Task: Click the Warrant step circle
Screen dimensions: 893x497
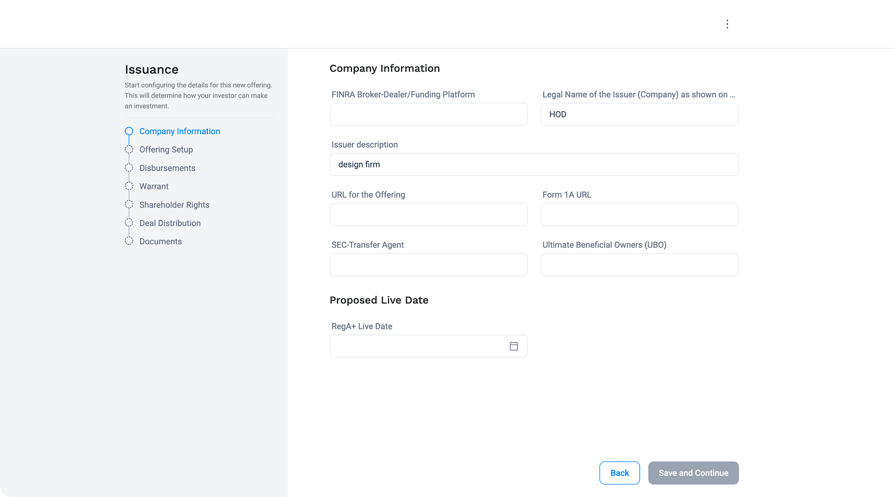Action: click(x=129, y=186)
